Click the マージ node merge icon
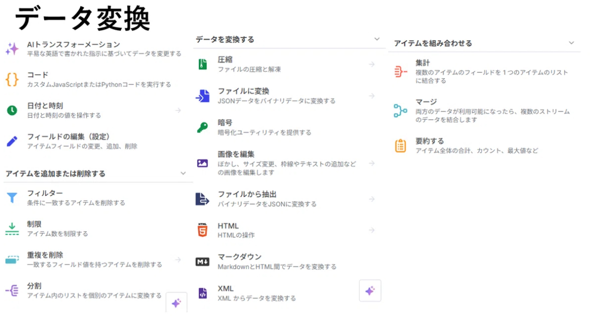The height and width of the screenshot is (316, 602). pyautogui.click(x=400, y=111)
